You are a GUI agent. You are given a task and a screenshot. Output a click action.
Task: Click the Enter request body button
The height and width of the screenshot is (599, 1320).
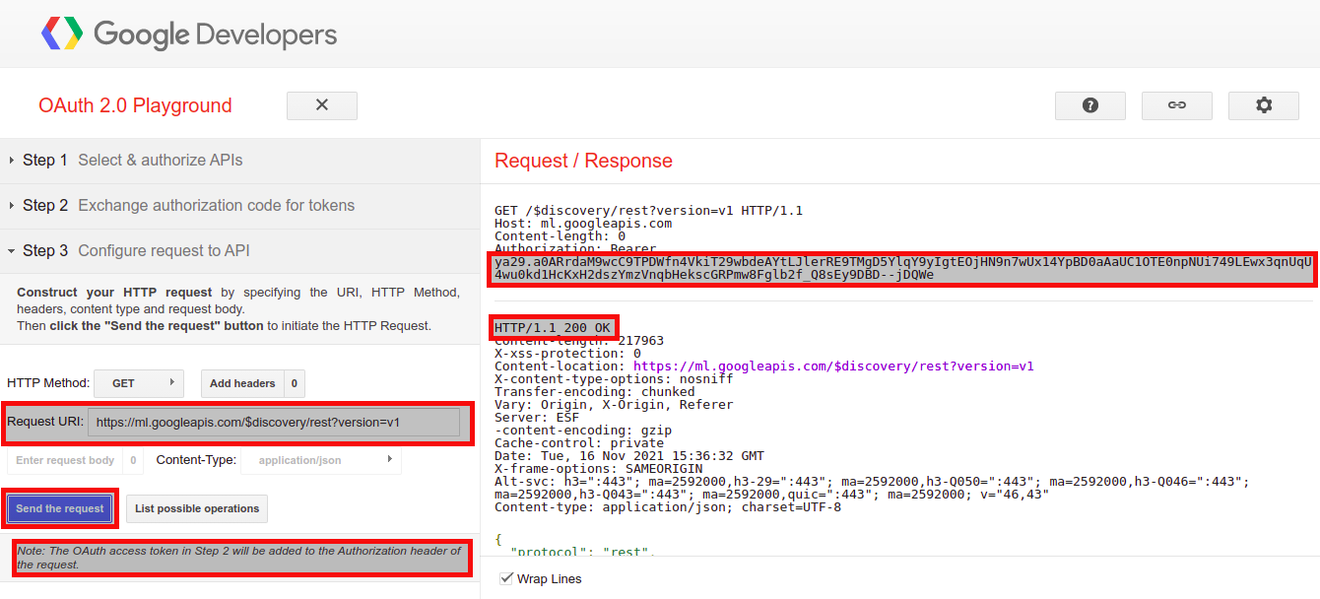click(x=65, y=460)
